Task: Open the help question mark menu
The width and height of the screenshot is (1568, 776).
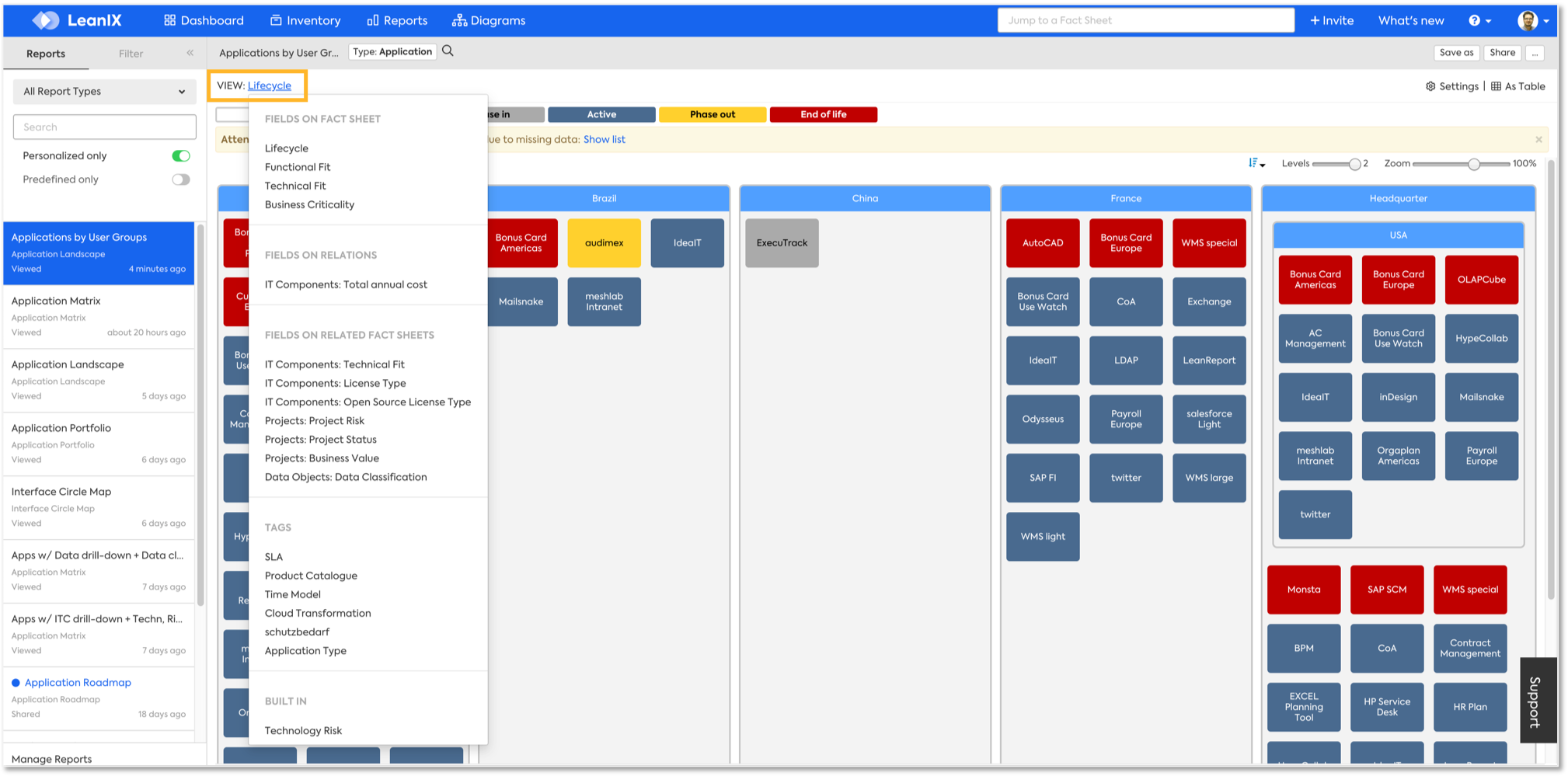Action: coord(1479,20)
